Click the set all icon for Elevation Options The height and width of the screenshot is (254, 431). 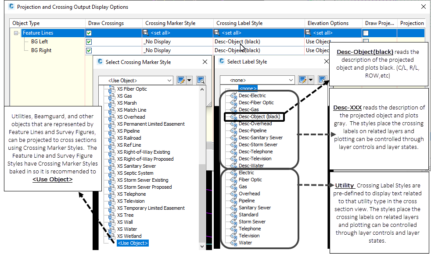308,32
